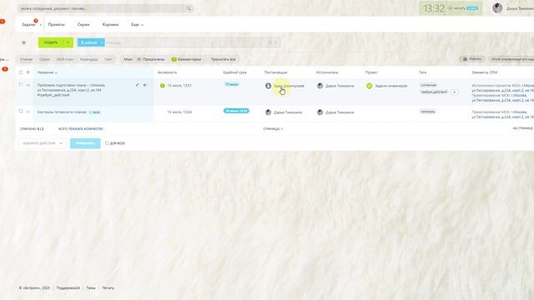Open the Корзина tab

click(x=110, y=24)
